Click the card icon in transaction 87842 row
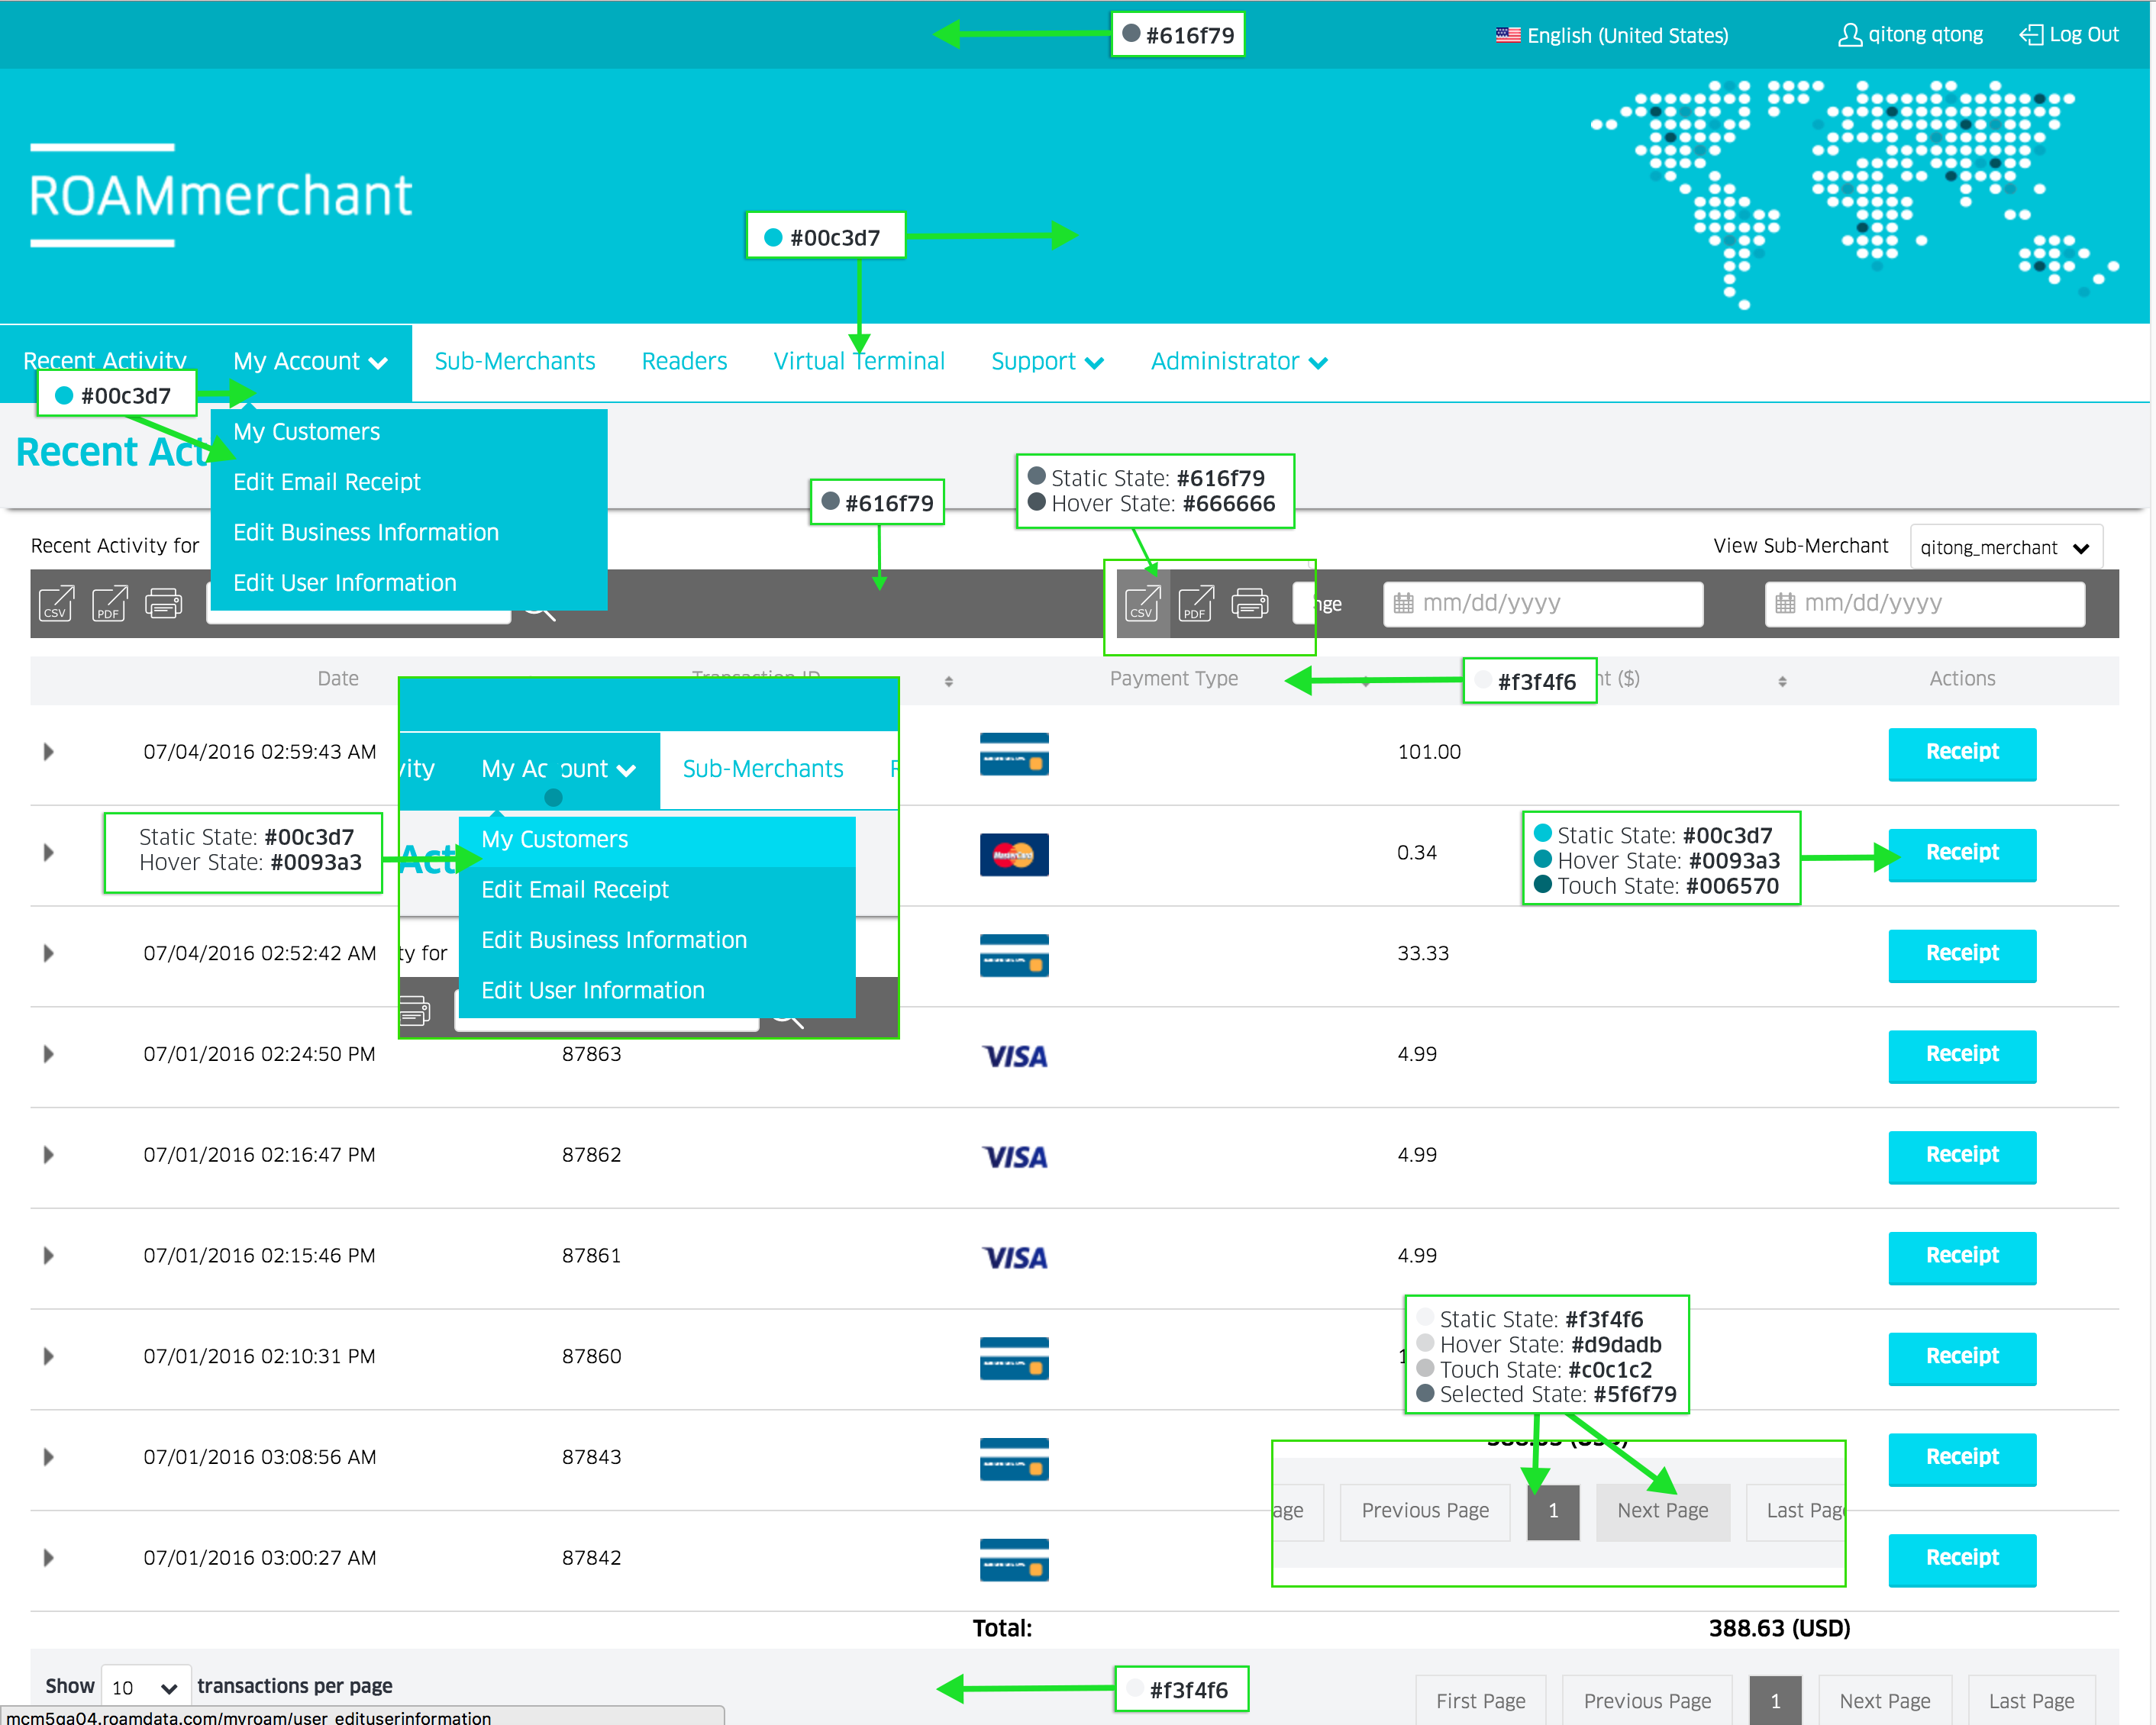2156x1725 pixels. tap(1014, 1560)
